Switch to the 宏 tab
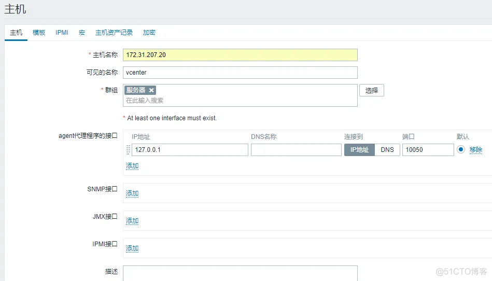 82,33
